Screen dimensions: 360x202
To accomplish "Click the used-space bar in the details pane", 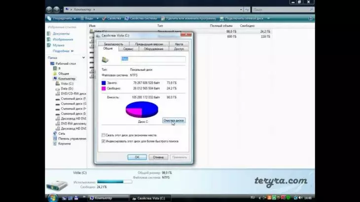I will pos(114,182).
